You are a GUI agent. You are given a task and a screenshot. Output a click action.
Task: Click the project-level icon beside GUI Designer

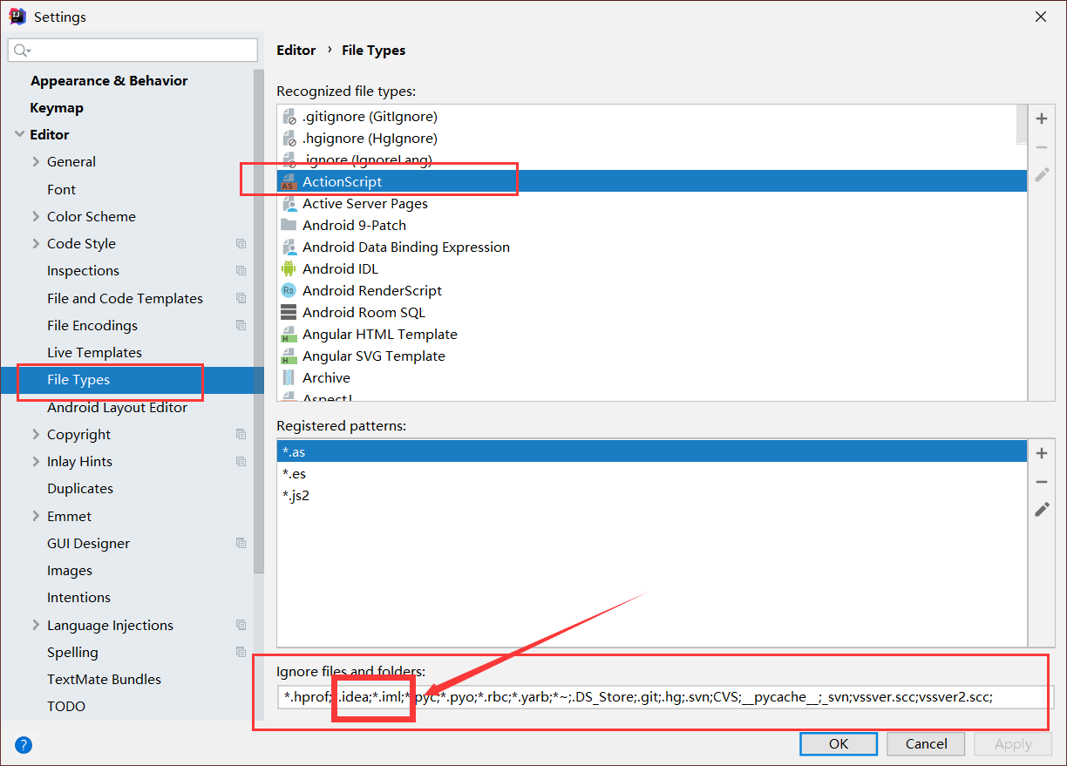[x=241, y=544]
